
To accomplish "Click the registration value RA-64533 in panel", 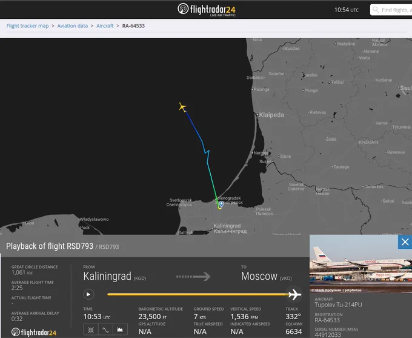I will point(327,320).
